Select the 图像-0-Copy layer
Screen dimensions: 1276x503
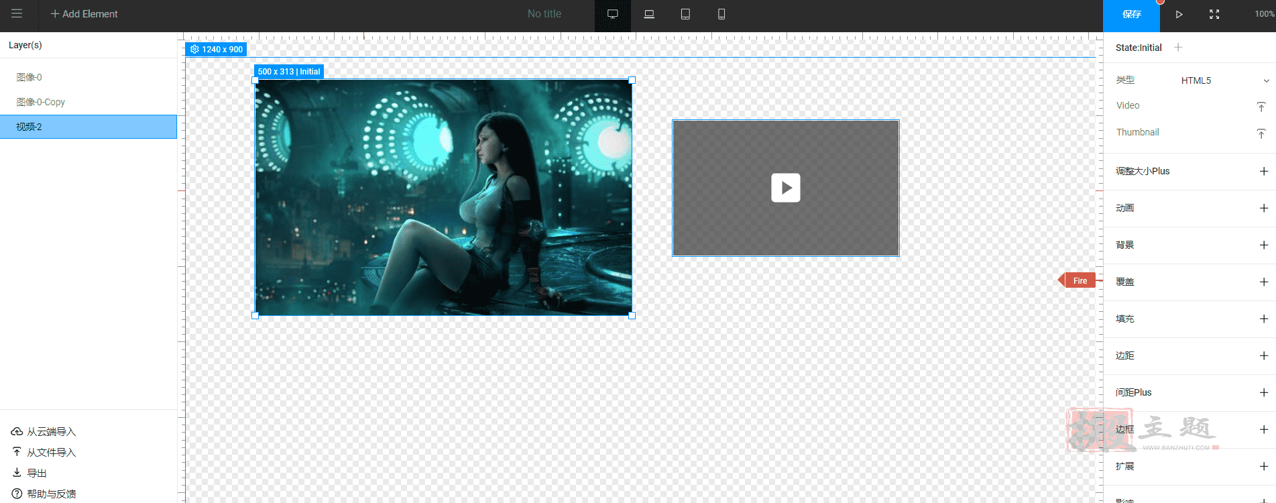(x=89, y=102)
